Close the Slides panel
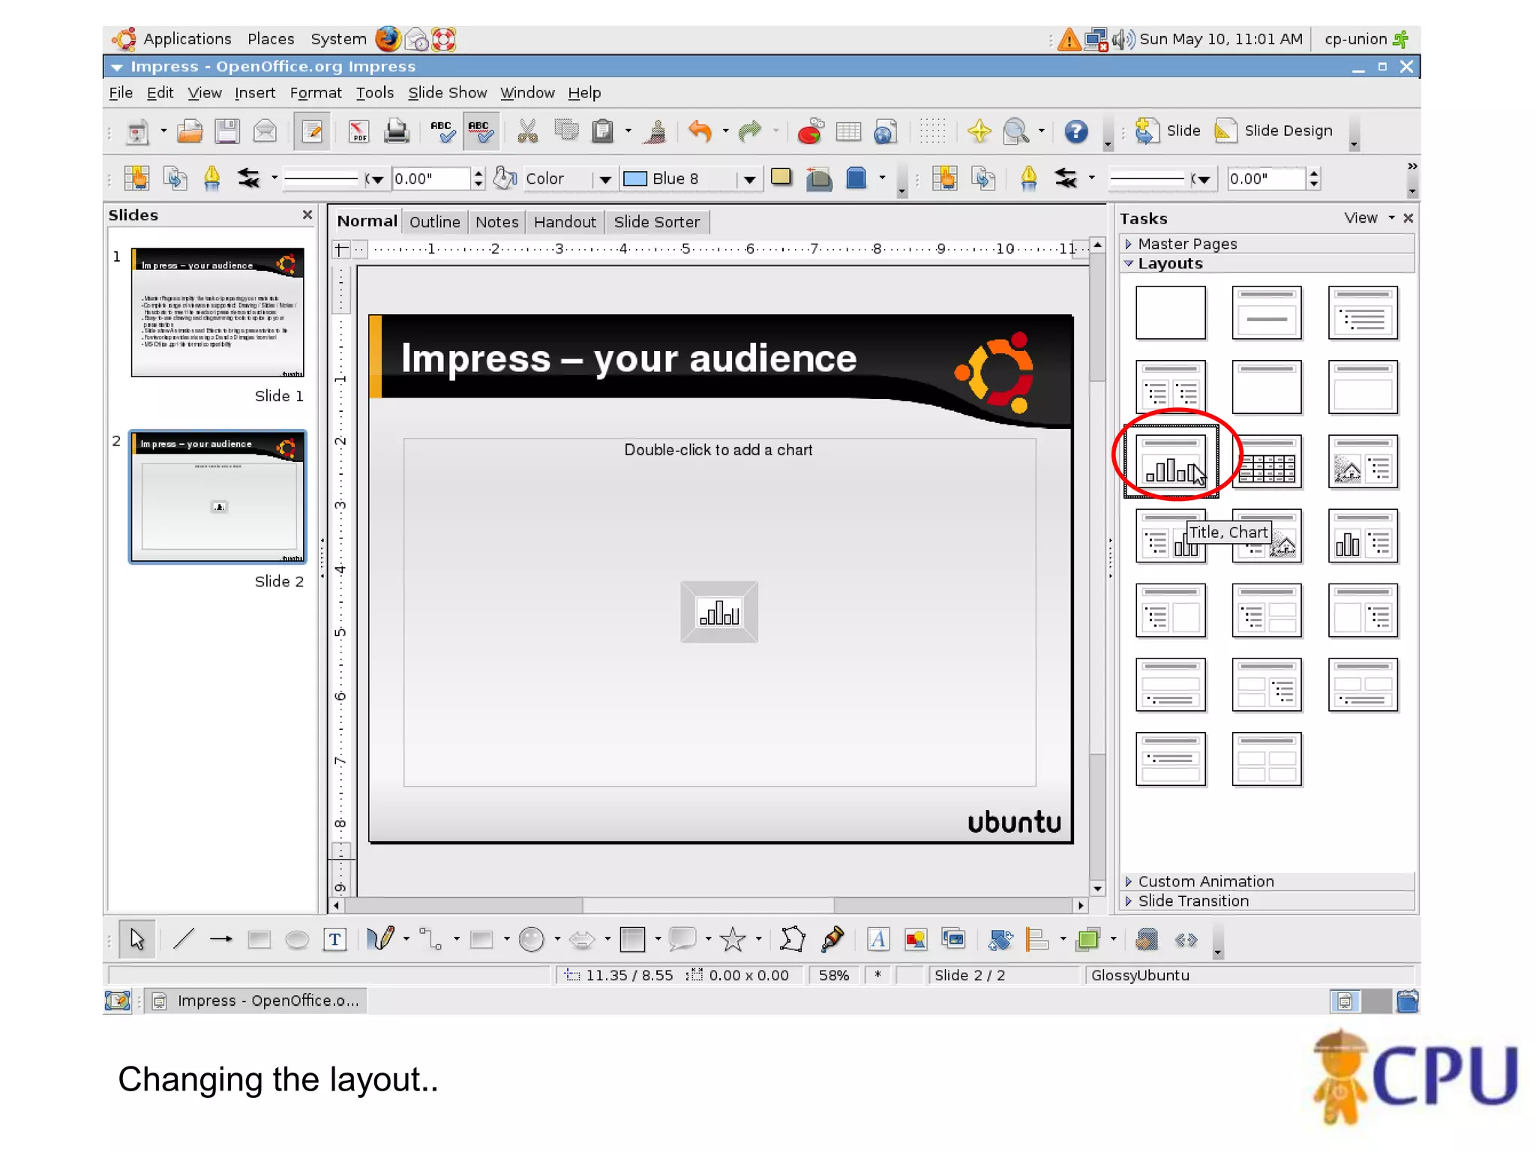 tap(307, 214)
